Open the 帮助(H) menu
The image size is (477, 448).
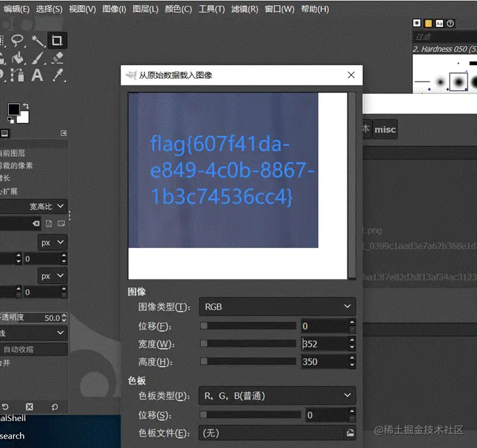[315, 9]
